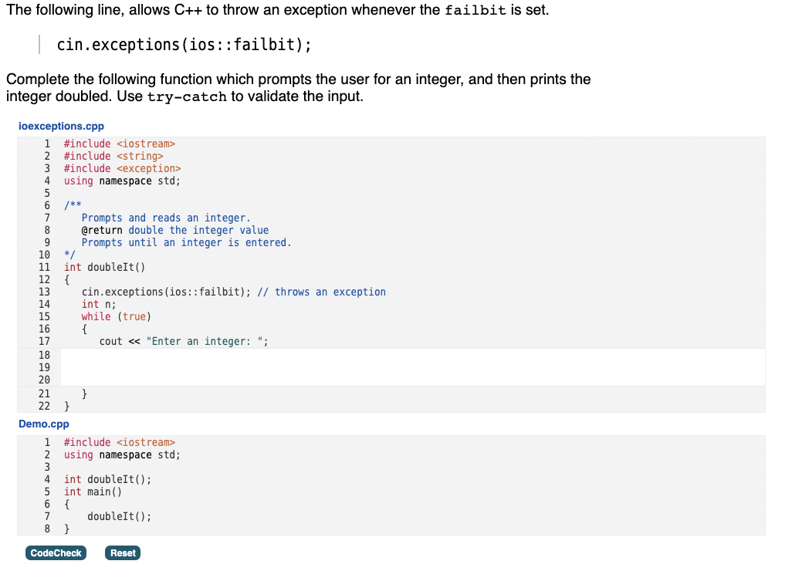Place cursor on line 20 of the blank region

pyautogui.click(x=232, y=380)
